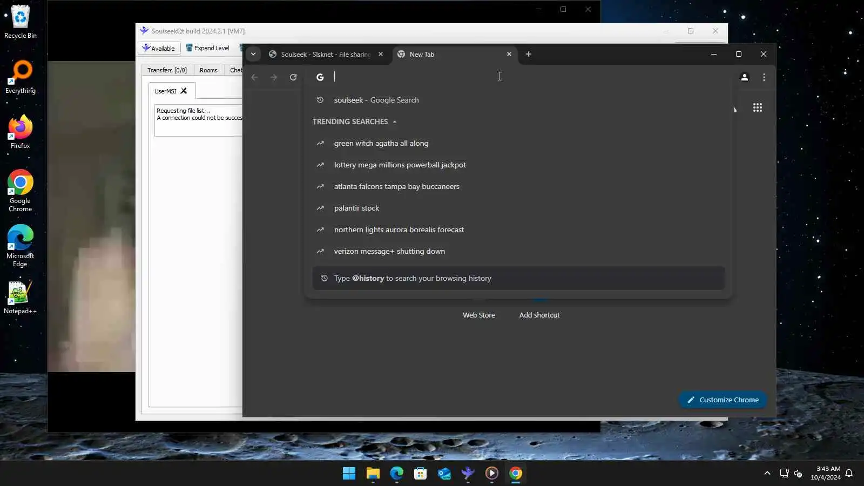Switch to the Soulseek - Slsknet tab
This screenshot has width=864, height=486.
(x=326, y=54)
